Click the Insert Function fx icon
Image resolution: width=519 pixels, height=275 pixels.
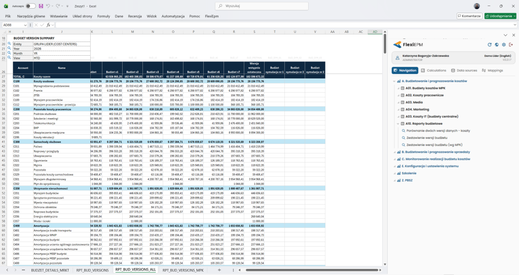48,25
